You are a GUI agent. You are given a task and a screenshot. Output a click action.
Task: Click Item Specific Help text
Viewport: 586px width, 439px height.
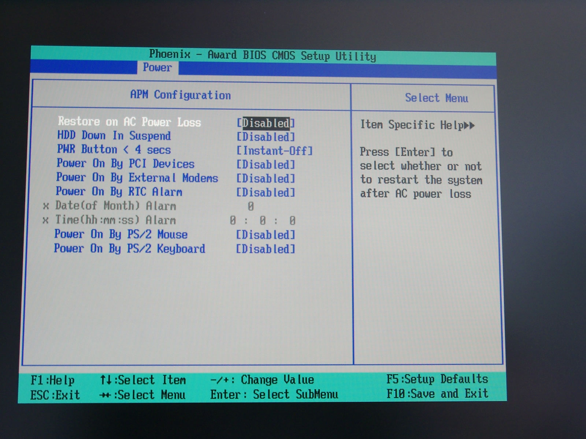pyautogui.click(x=412, y=125)
